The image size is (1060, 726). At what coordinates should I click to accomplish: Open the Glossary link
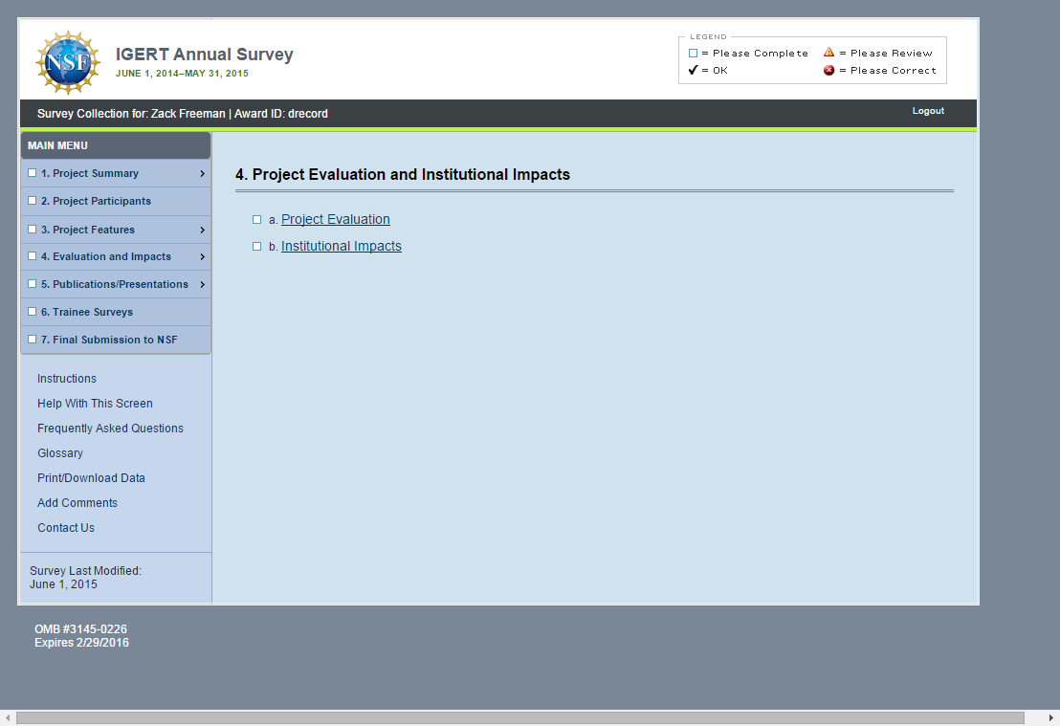[60, 453]
